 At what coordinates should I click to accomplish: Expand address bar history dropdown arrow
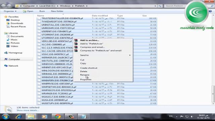point(155,6)
